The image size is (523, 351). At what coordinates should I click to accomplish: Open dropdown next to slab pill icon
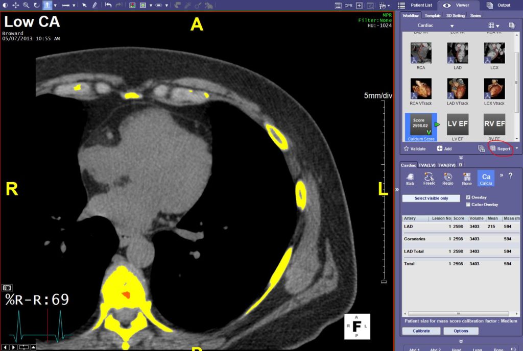(167, 5)
